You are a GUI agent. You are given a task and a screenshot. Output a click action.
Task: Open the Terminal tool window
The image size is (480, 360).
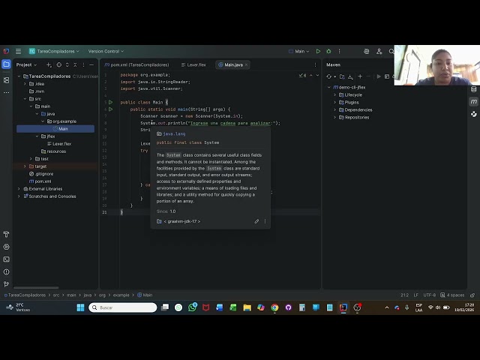6,259
